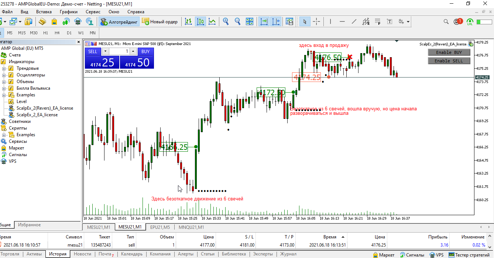Open the volume dropdown in trade panel
Screen dimensions: 494x258
[105, 51]
